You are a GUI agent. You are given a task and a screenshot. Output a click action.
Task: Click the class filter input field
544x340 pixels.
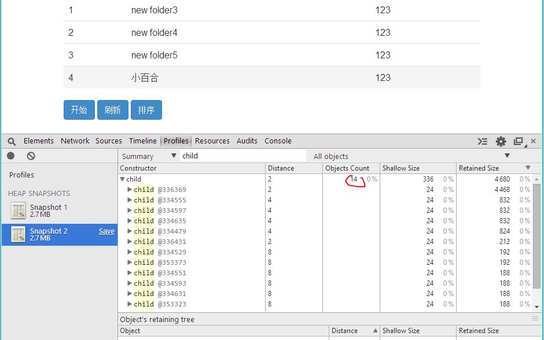(243, 156)
